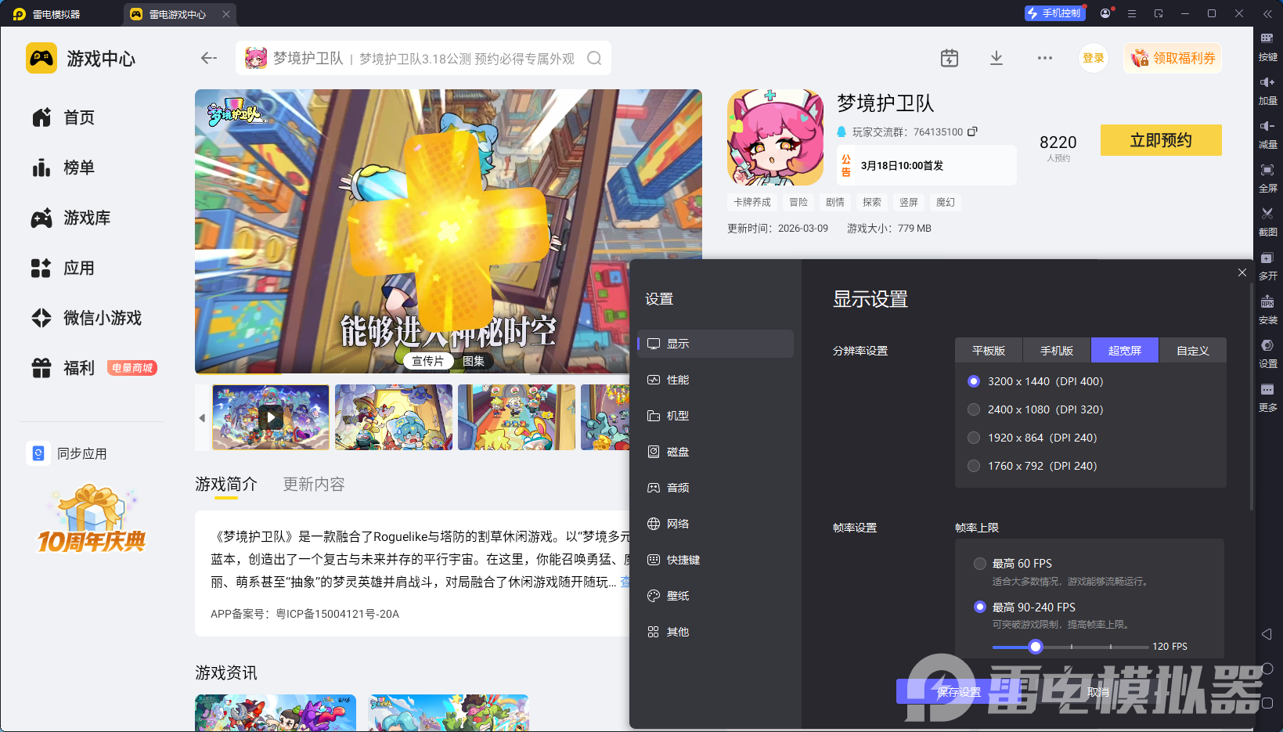Go to the 应用 apps section
The image size is (1283, 732).
63,268
